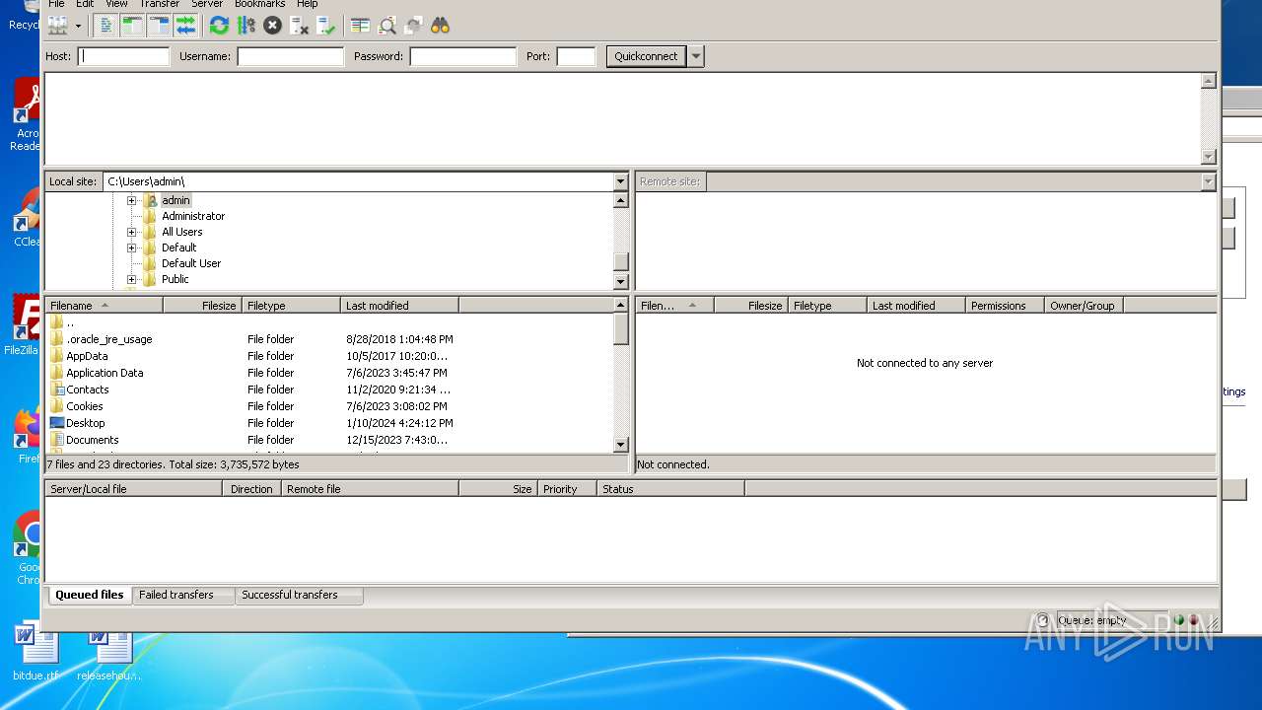Open the Edit menu

85,4
